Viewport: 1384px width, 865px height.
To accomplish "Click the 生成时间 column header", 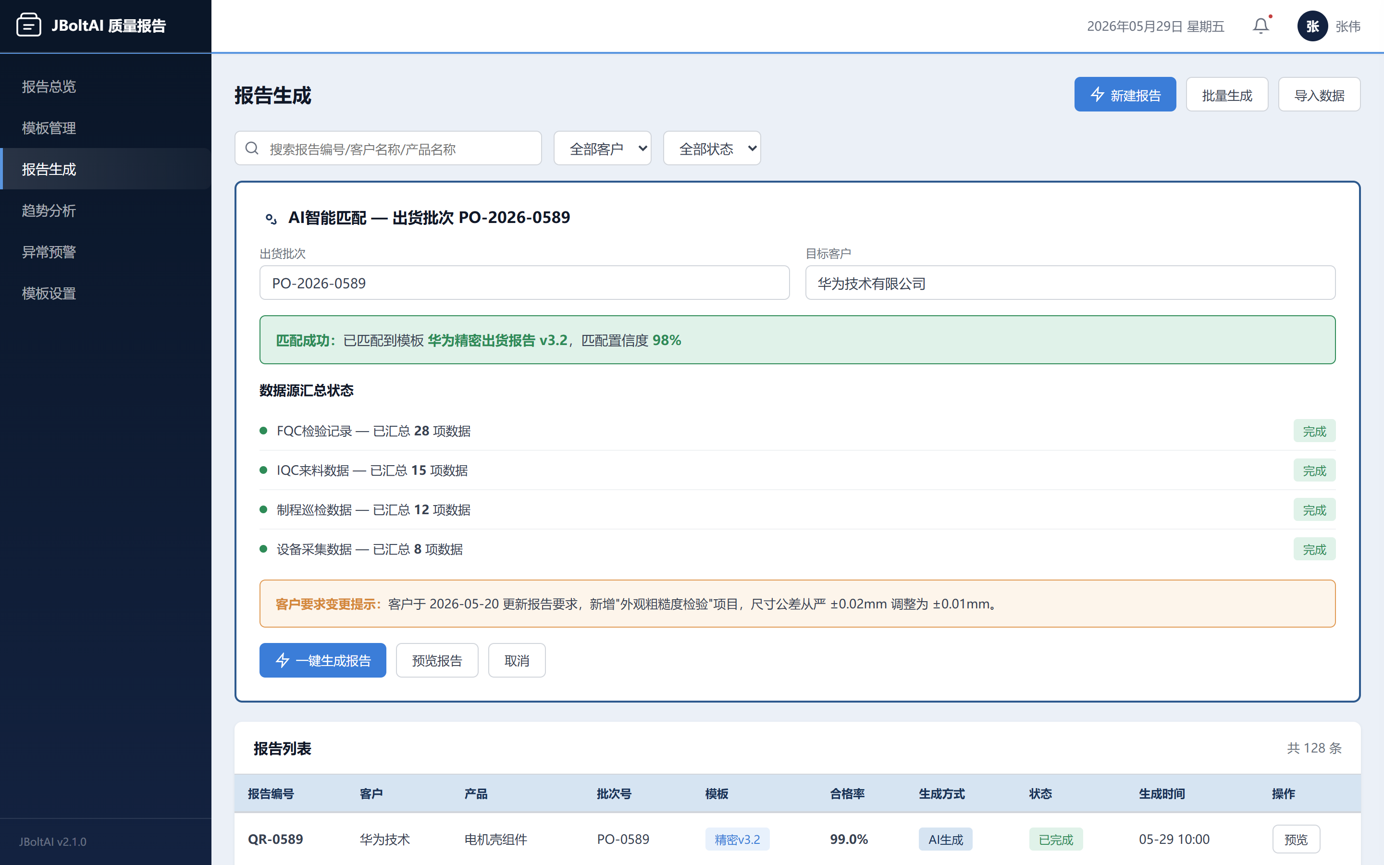I will [x=1162, y=793].
